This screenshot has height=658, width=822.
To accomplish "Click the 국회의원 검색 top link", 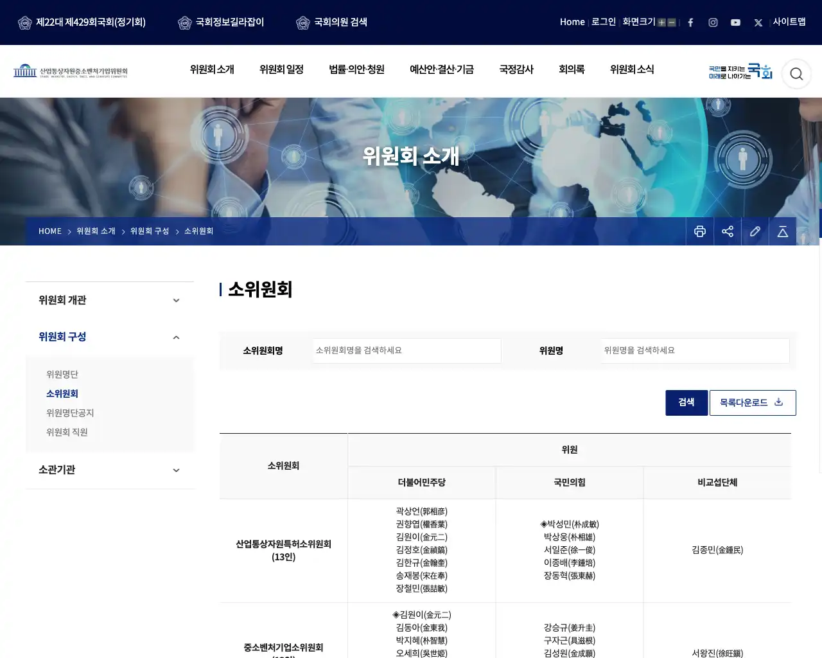I will click(x=340, y=22).
